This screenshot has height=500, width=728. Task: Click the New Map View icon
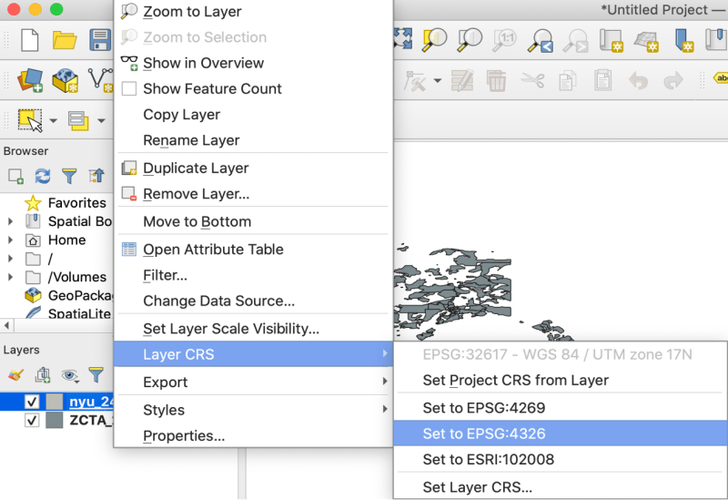coord(611,41)
